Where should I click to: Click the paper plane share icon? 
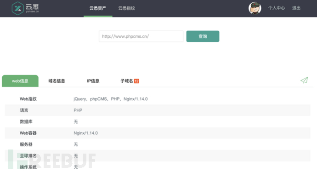click(x=304, y=80)
